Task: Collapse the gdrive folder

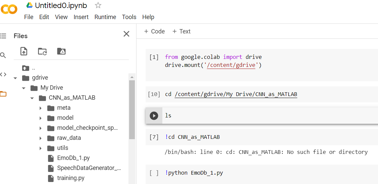Action: coord(15,78)
